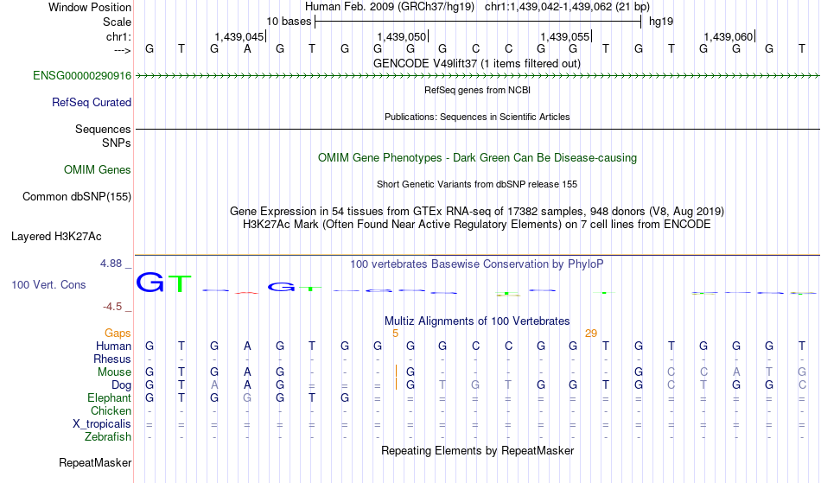The width and height of the screenshot is (821, 483).
Task: Select the Rhesus alignment row label
Action: click(x=112, y=359)
